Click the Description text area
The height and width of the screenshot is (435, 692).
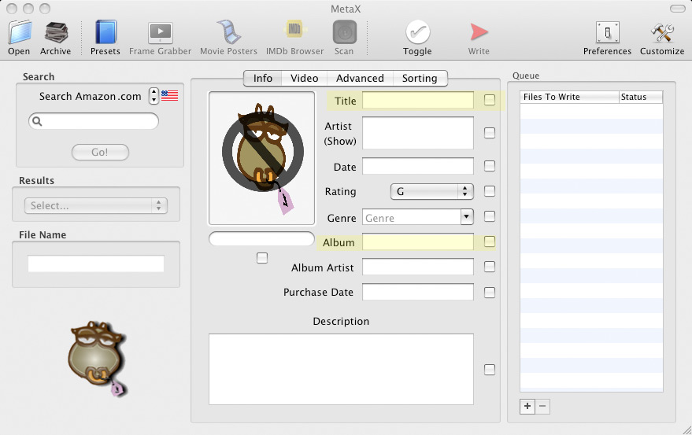coord(341,369)
